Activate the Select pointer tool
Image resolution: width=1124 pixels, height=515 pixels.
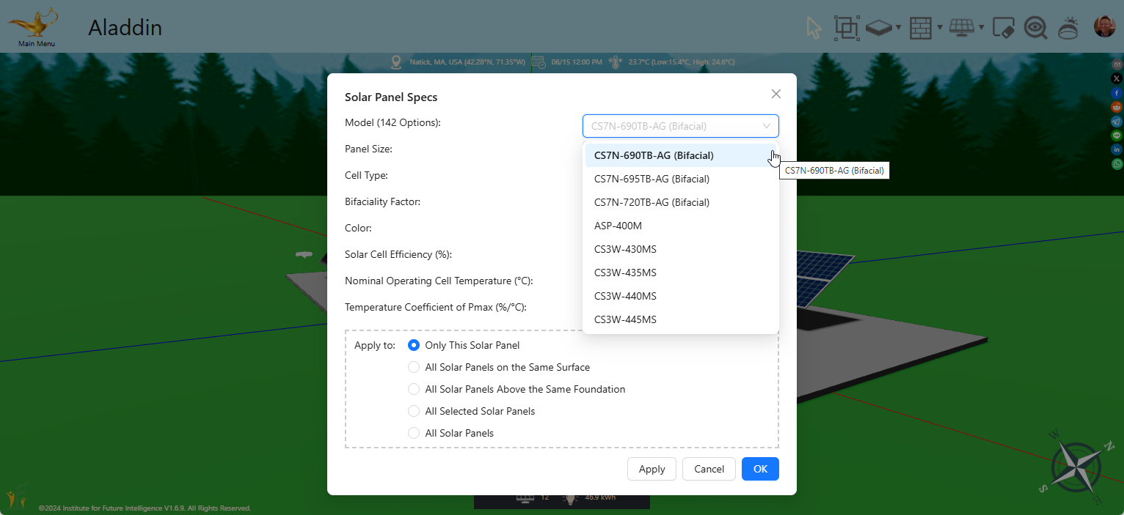(x=814, y=28)
